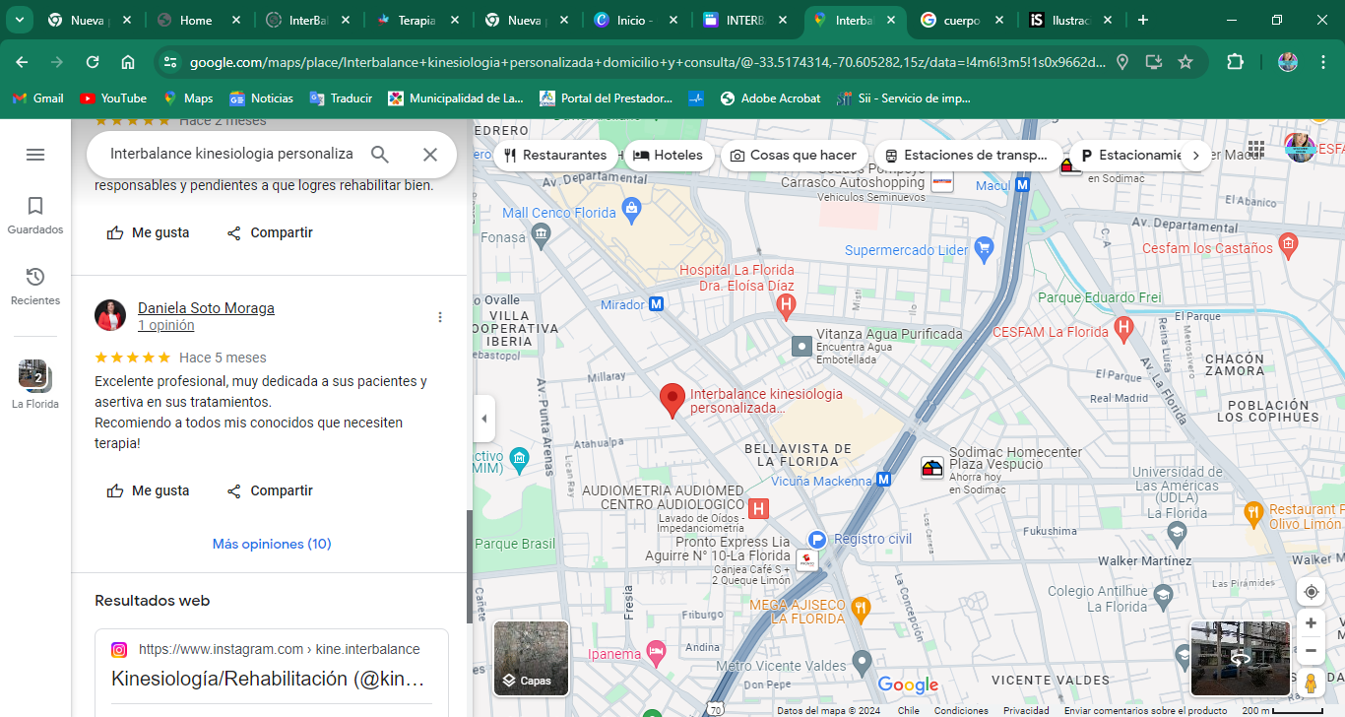Open a new tab with plus
The width and height of the screenshot is (1345, 717).
1142,20
